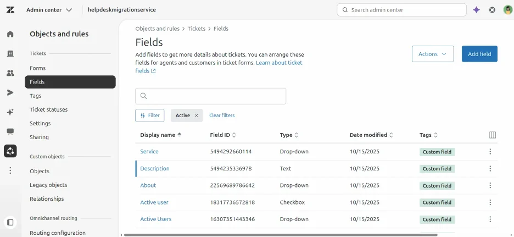This screenshot has width=514, height=237.
Task: Sort by Date modified column
Action: pyautogui.click(x=371, y=135)
